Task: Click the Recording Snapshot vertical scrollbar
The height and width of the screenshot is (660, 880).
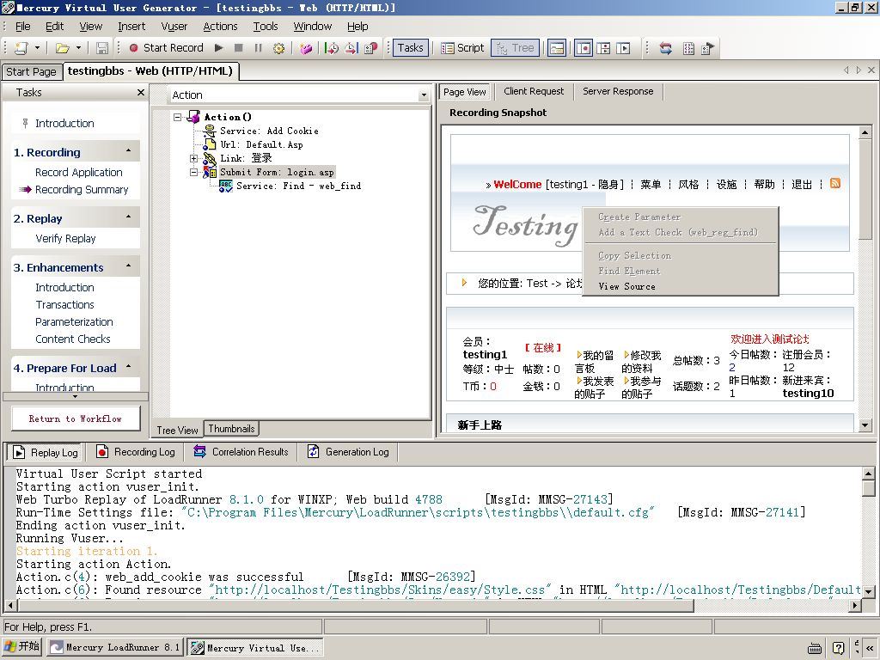Action: 865,278
